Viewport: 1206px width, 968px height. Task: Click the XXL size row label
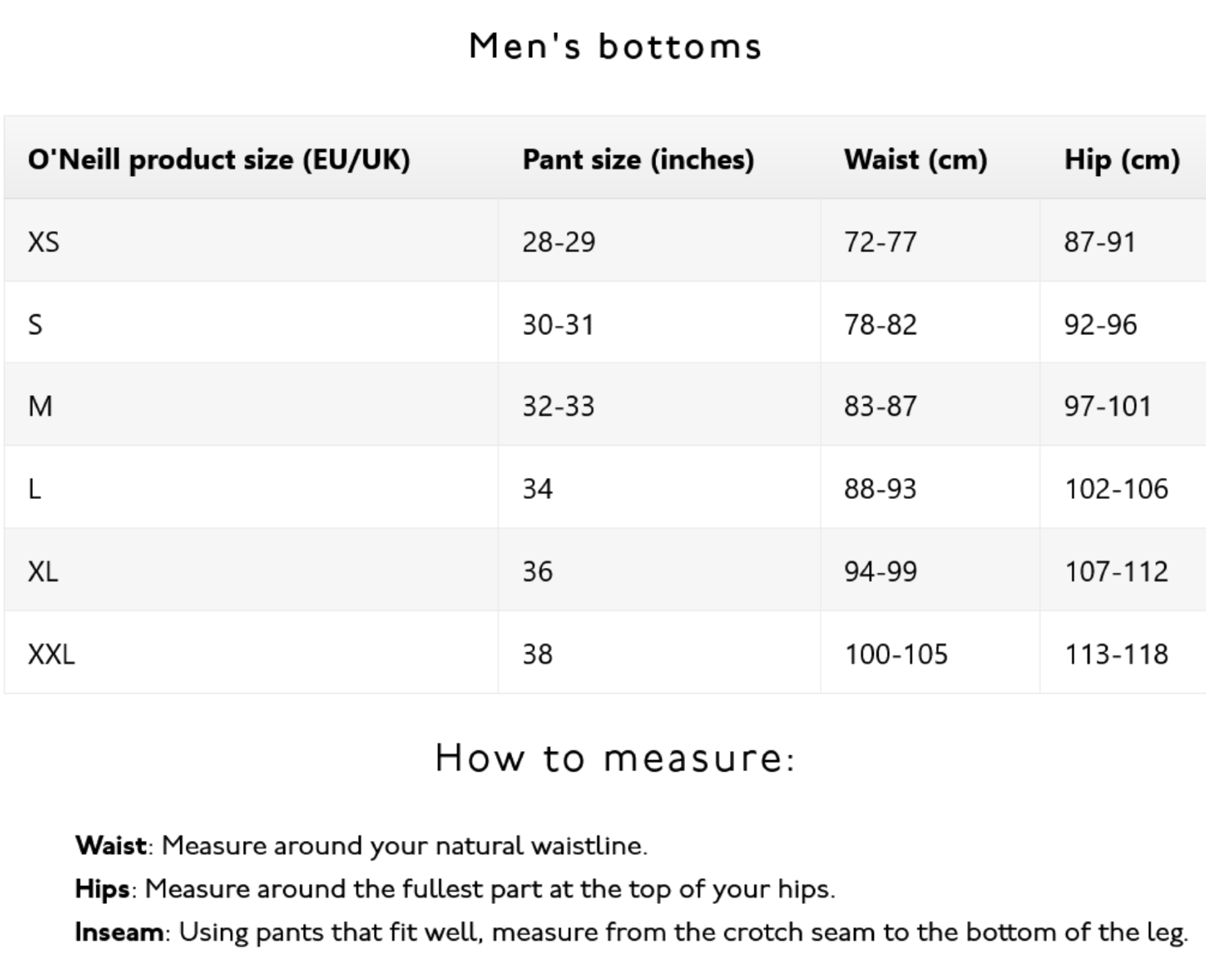(x=51, y=654)
